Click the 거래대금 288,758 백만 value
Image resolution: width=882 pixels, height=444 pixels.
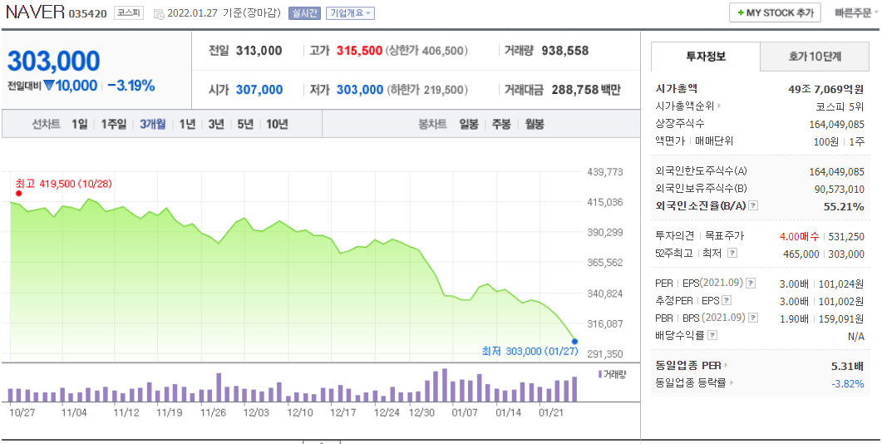586,90
